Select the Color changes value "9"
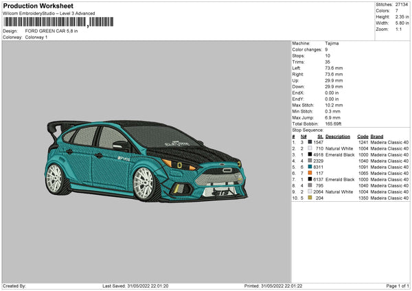 click(x=326, y=49)
